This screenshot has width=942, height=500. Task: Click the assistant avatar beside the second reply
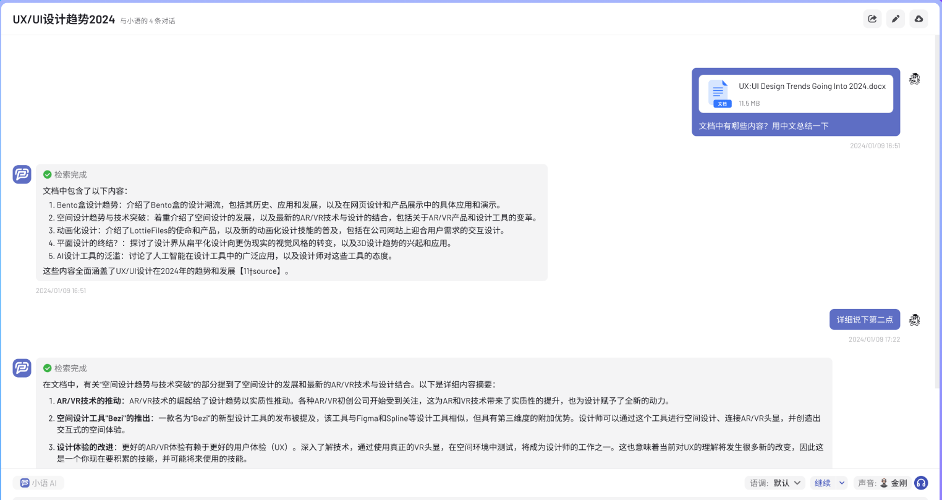point(22,368)
